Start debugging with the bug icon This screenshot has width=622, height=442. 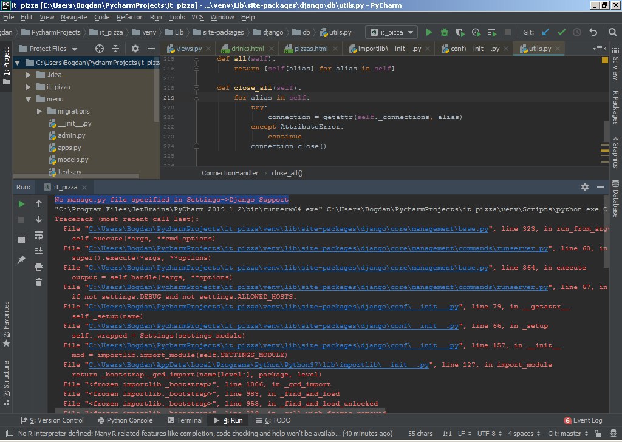tap(444, 33)
